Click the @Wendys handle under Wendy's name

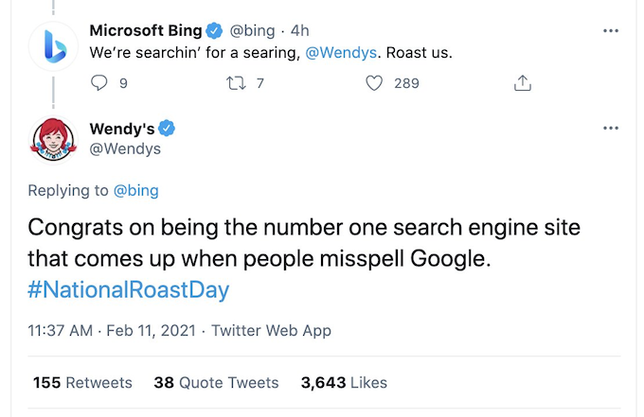125,148
